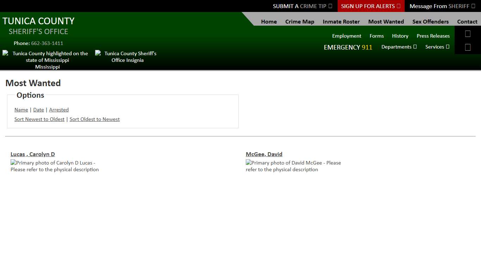Click the square icon right of Press Releases
This screenshot has height=270, width=481.
pyautogui.click(x=468, y=34)
